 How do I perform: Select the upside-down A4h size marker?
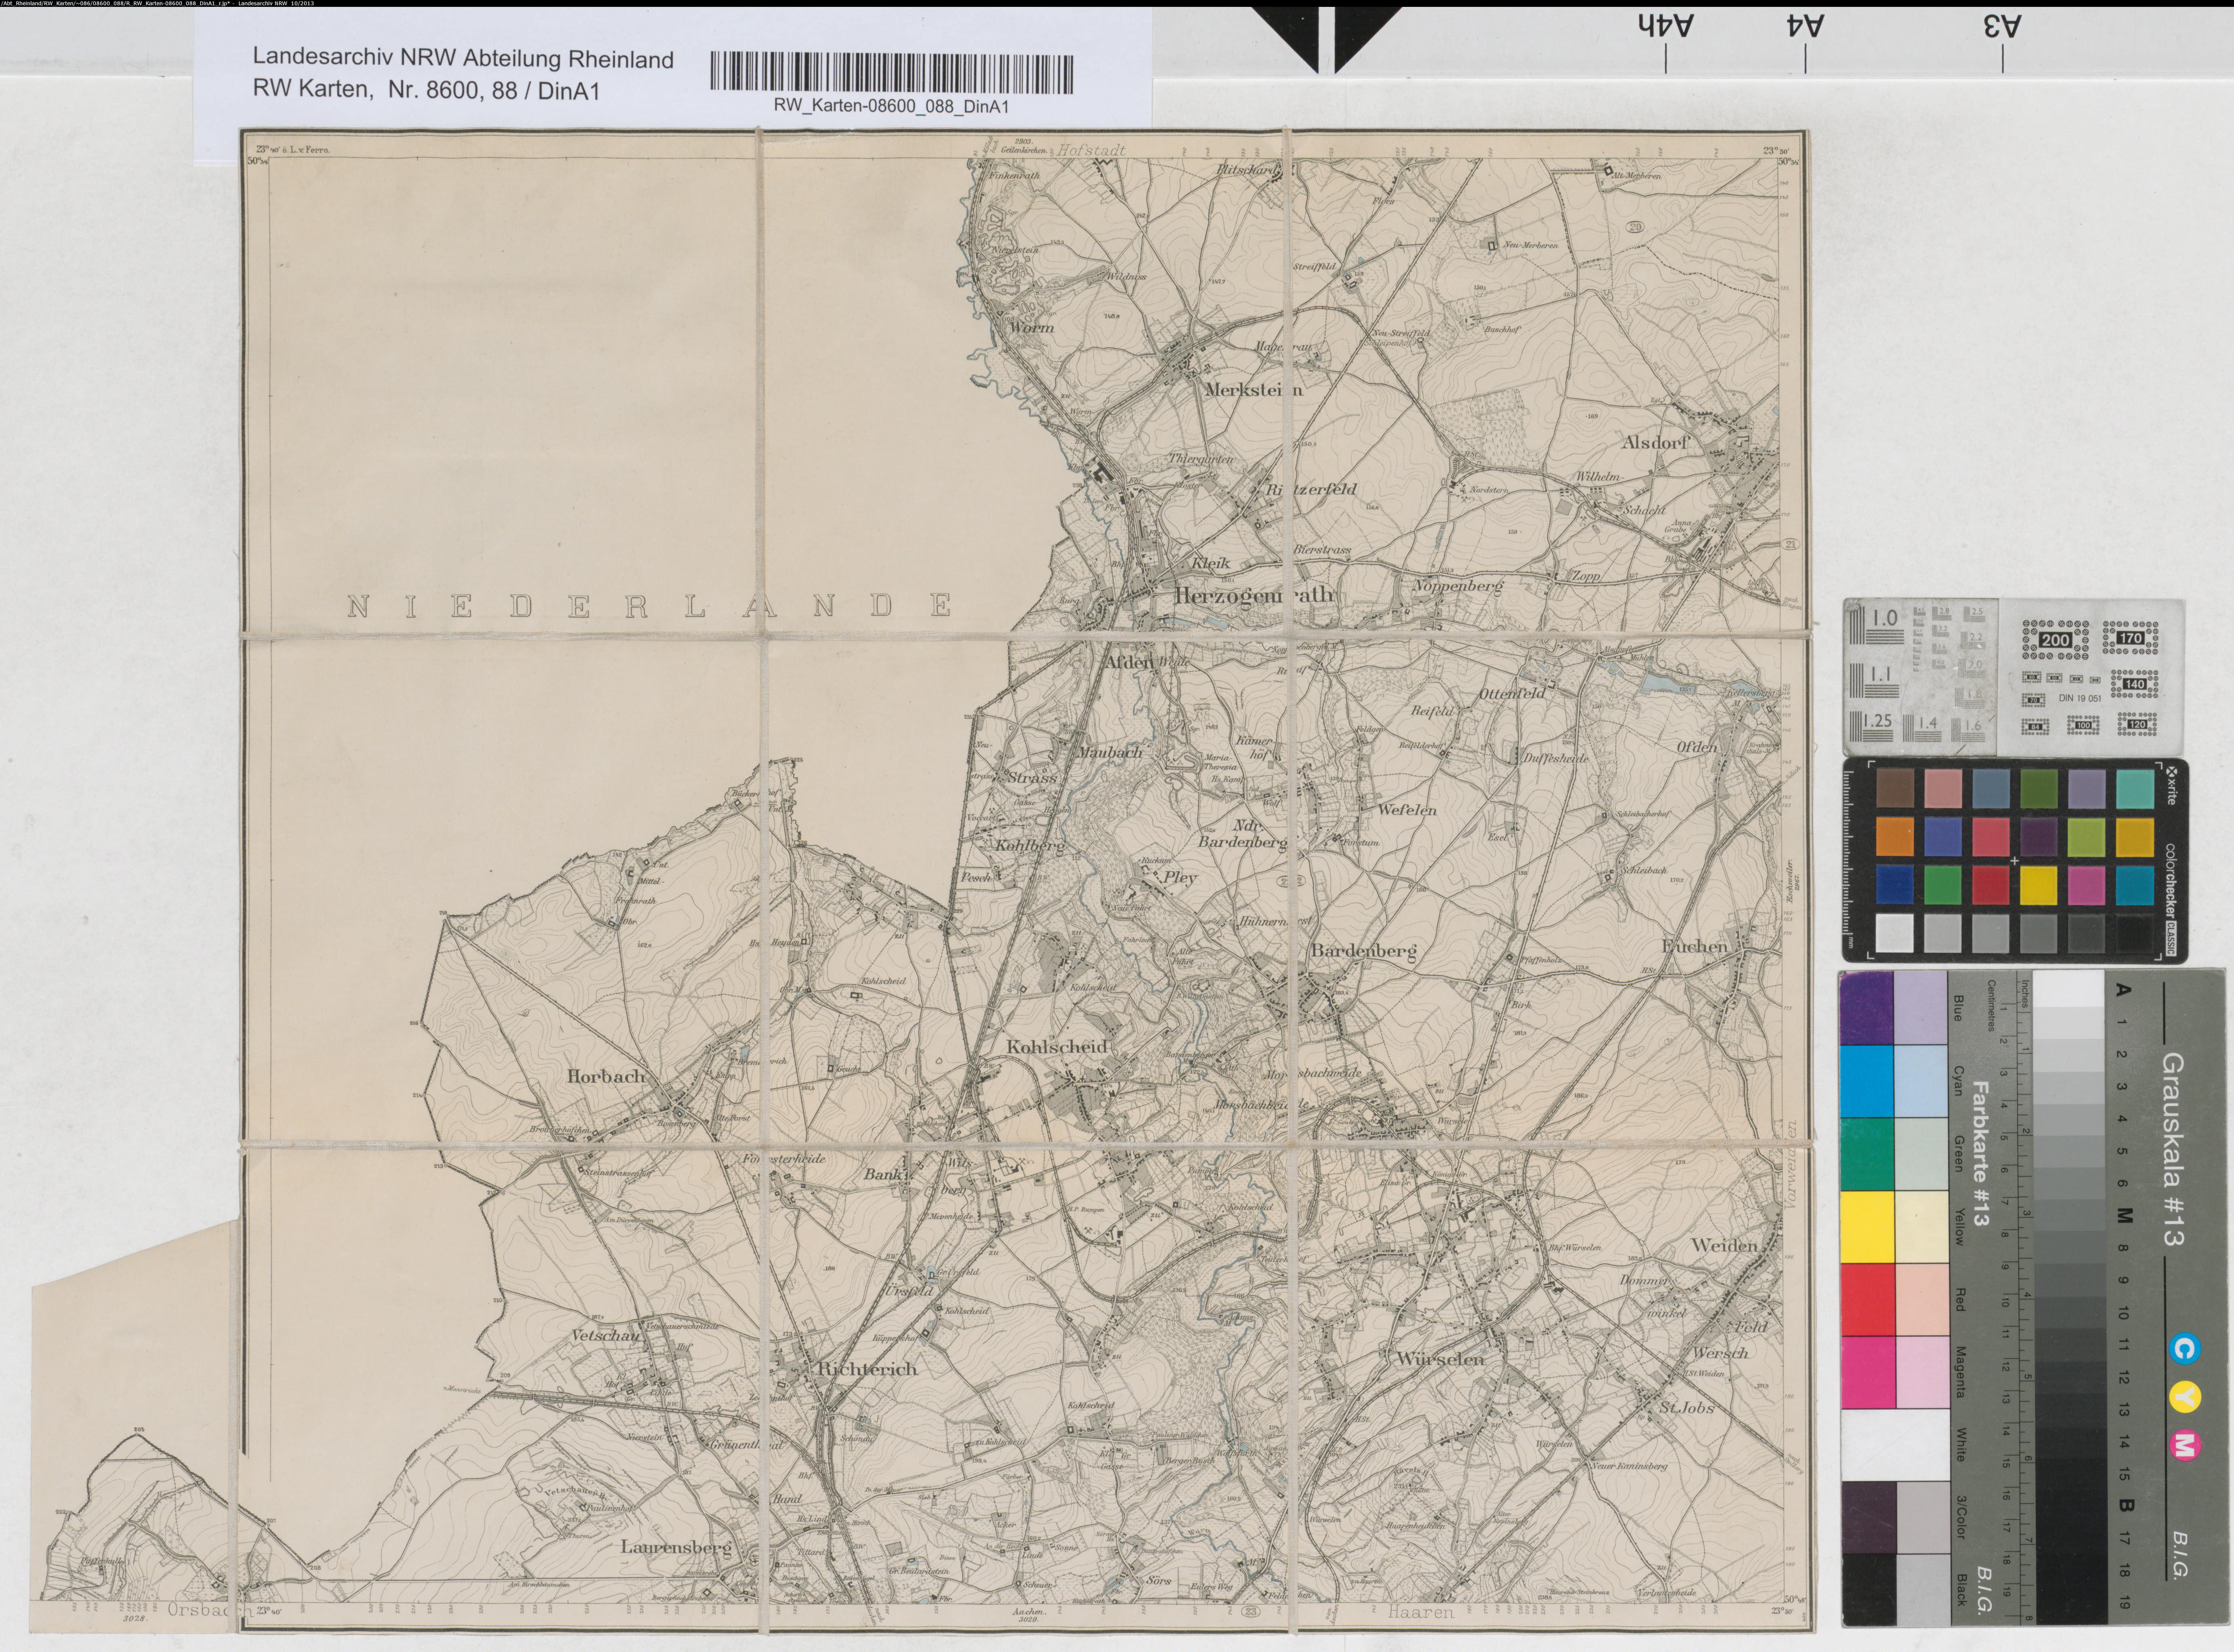click(1666, 26)
